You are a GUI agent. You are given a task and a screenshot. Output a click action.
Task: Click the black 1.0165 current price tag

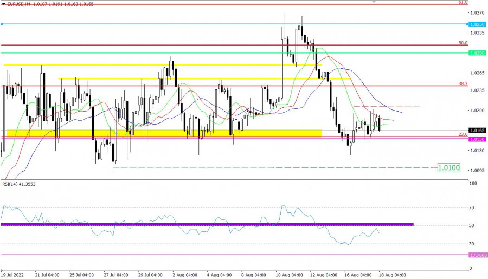(x=477, y=131)
